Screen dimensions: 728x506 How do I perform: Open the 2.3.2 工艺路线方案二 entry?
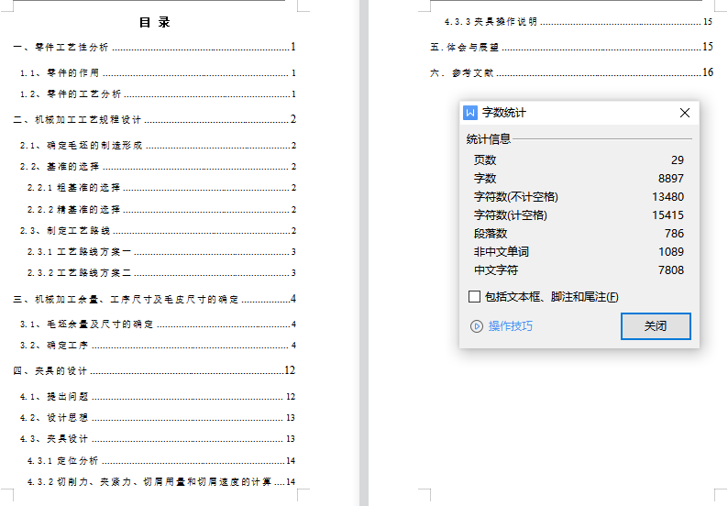(x=80, y=273)
